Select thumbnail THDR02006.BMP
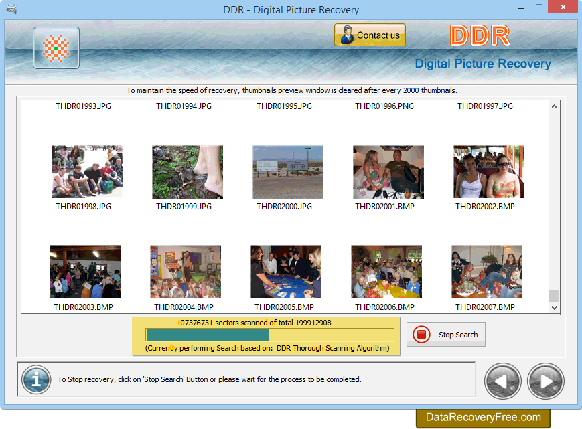The image size is (582, 429). coord(386,272)
